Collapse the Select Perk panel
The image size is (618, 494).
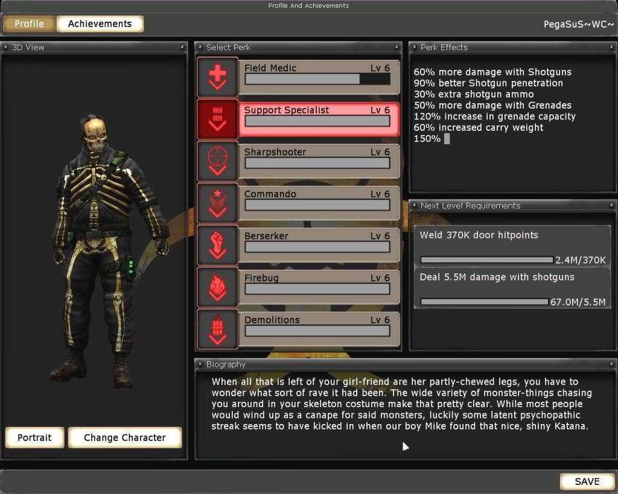397,47
